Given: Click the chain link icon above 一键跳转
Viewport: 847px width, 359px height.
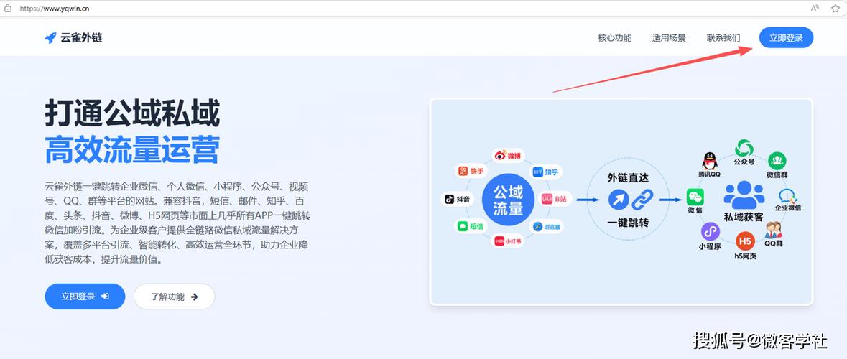Looking at the screenshot, I should point(643,199).
